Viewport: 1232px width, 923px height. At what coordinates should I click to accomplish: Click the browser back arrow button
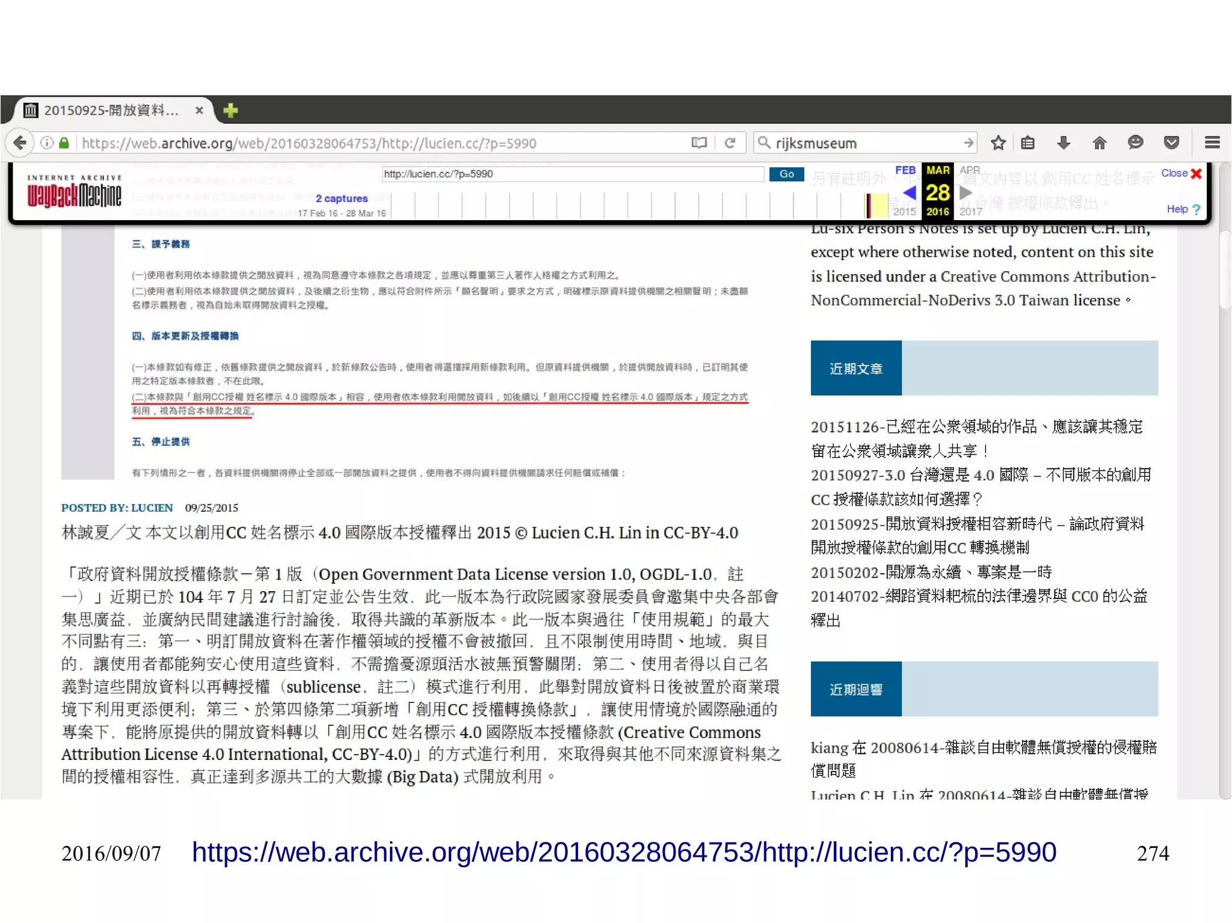click(20, 143)
